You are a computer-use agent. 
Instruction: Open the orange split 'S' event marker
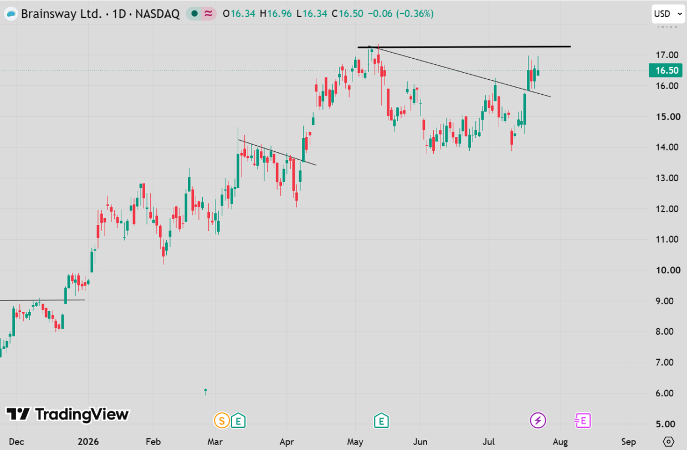[222, 421]
